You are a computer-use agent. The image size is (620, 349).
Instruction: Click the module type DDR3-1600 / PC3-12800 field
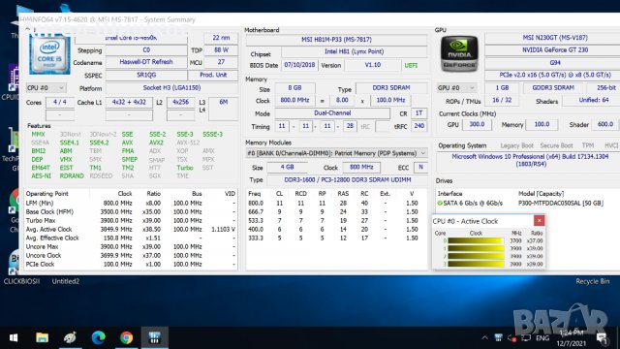[347, 180]
